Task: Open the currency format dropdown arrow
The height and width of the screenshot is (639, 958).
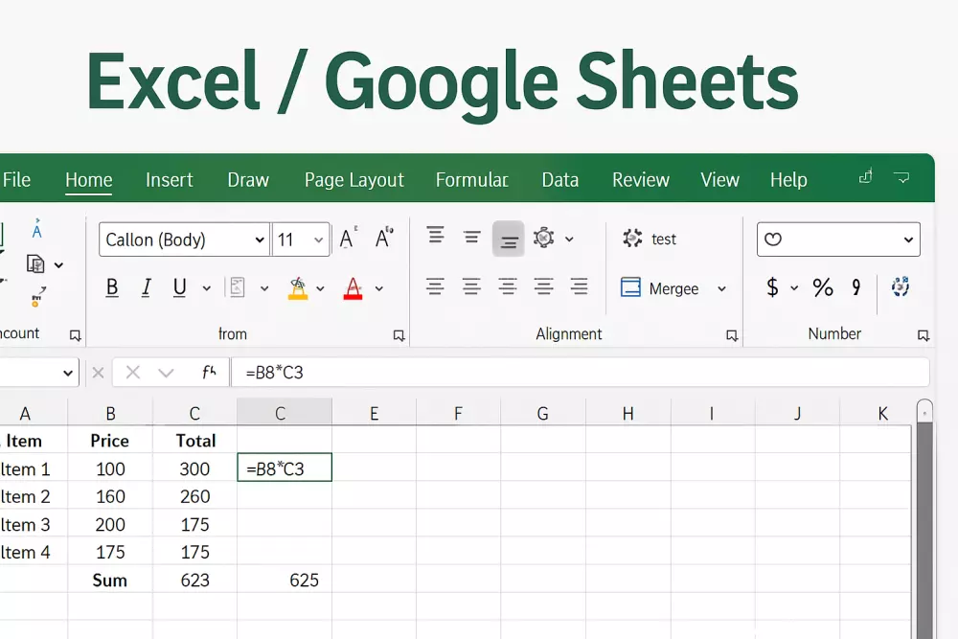Action: (794, 287)
